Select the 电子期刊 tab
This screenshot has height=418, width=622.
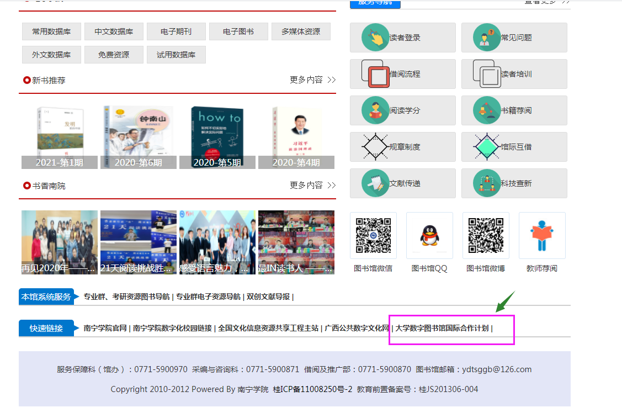[x=176, y=31]
